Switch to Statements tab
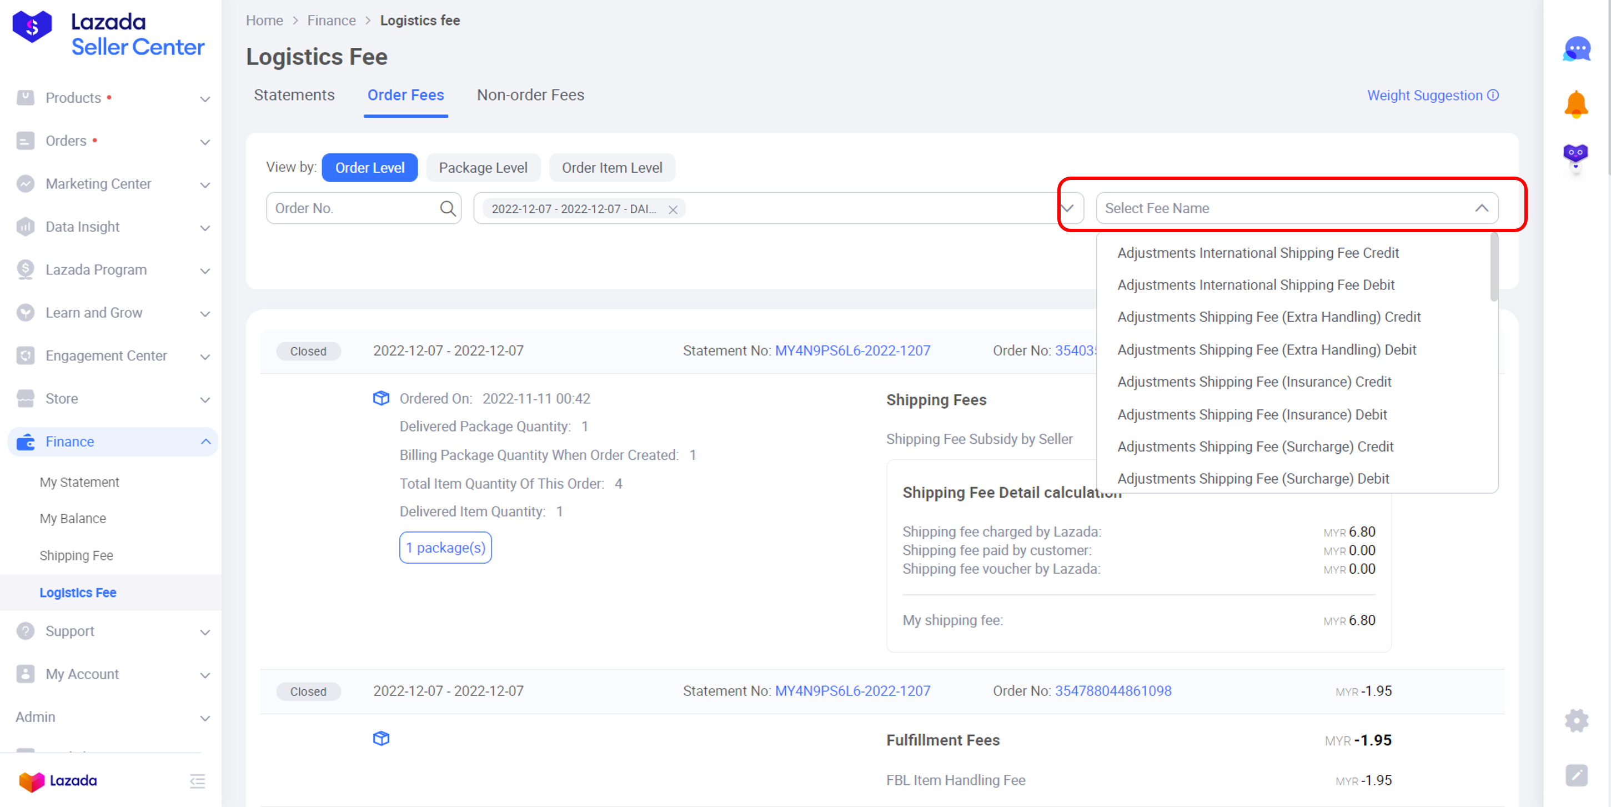 [291, 95]
